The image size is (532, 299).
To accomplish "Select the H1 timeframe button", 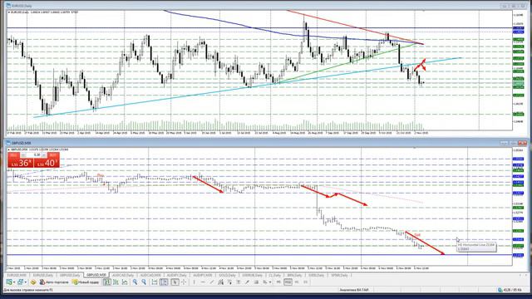I will pyautogui.click(x=297, y=282).
